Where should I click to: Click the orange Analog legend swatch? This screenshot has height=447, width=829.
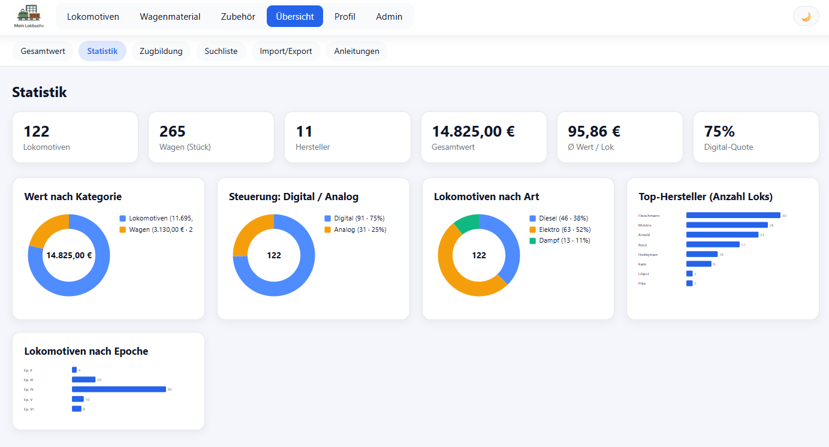tap(328, 229)
